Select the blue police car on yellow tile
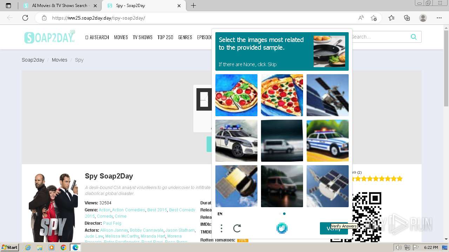The width and height of the screenshot is (449, 252). click(x=328, y=141)
